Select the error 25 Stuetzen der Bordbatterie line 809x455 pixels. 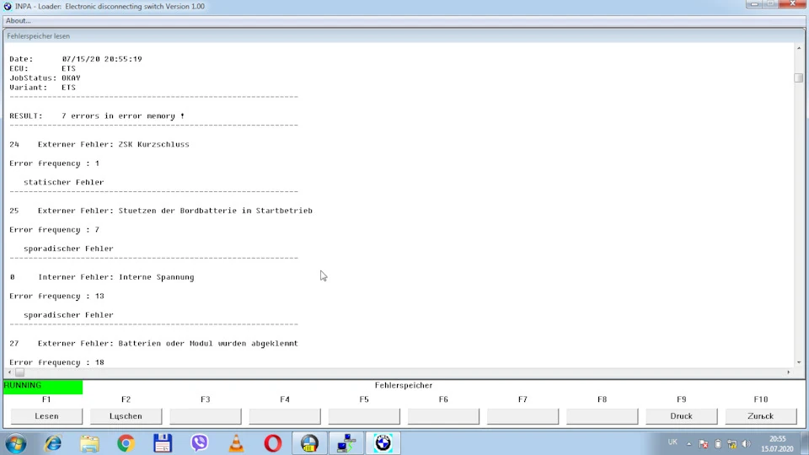[x=161, y=211]
